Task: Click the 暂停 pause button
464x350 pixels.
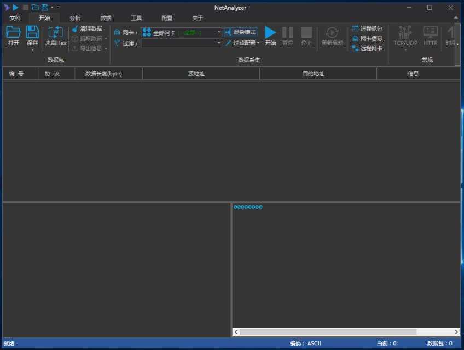Action: pyautogui.click(x=288, y=36)
